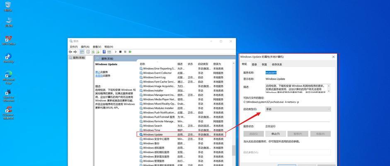Click the 停止 link for this service
Image resolution: width=390 pixels, height=166 pixels.
coord(97,72)
